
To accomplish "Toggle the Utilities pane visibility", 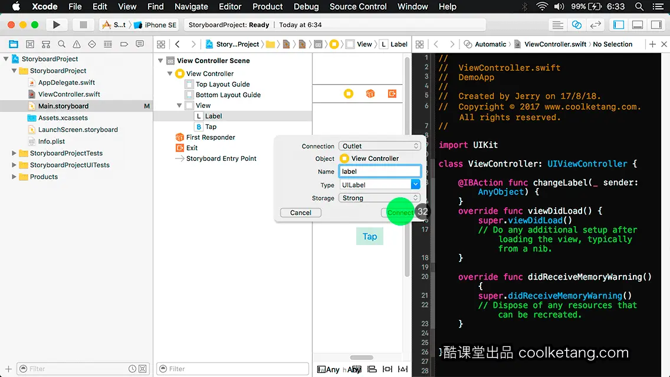I will [x=656, y=25].
